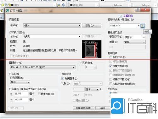Toggle the layer on/off lightbulb icon
158x119 pixels.
3,5
